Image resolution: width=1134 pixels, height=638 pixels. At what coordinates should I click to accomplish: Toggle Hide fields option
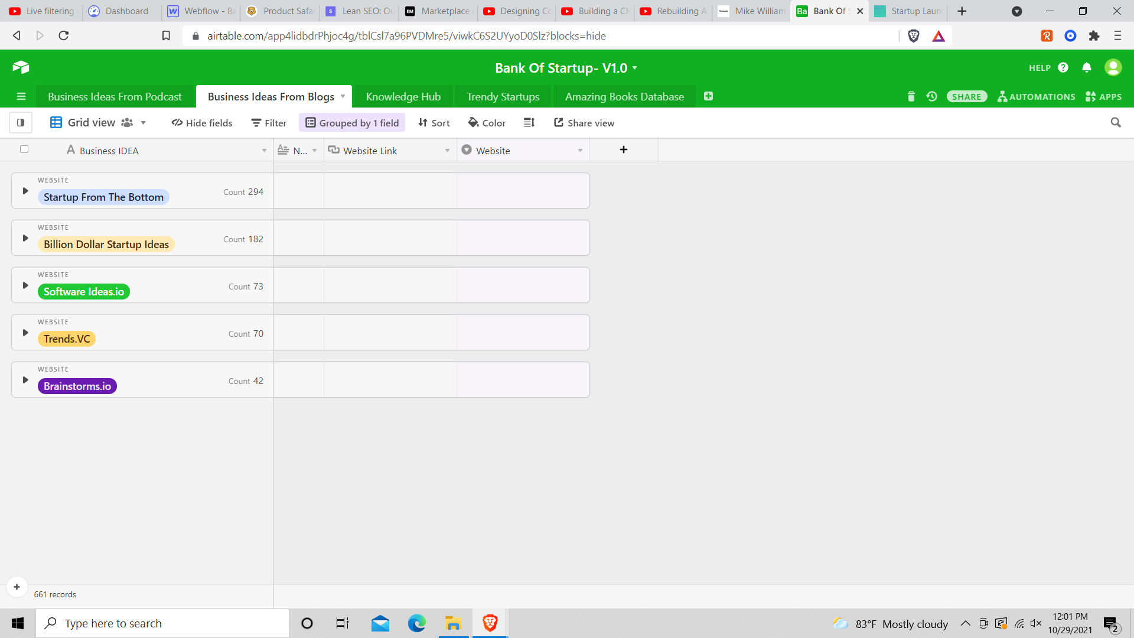(x=202, y=123)
